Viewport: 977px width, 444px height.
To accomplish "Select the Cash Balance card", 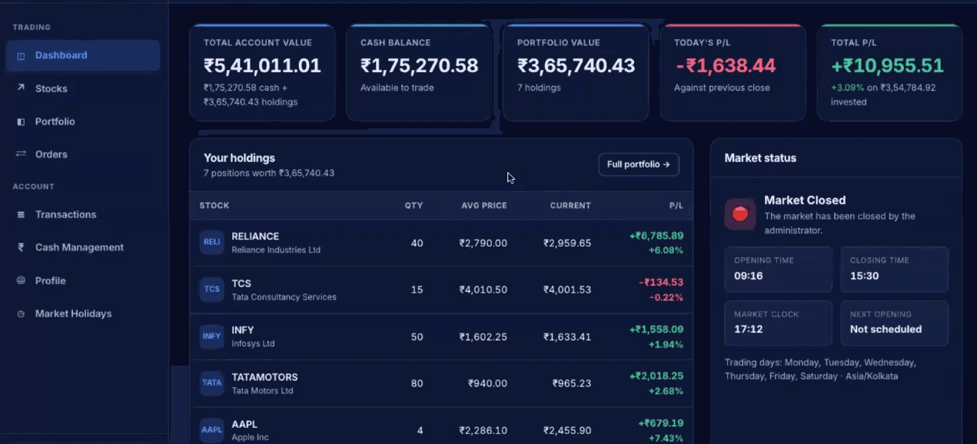I will 419,73.
